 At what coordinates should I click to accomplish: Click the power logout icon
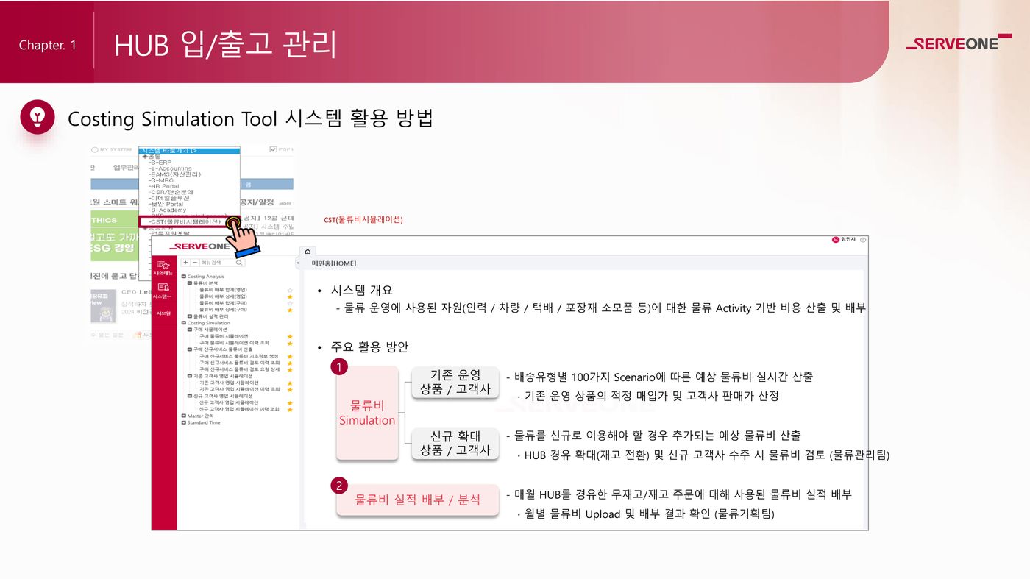(863, 240)
